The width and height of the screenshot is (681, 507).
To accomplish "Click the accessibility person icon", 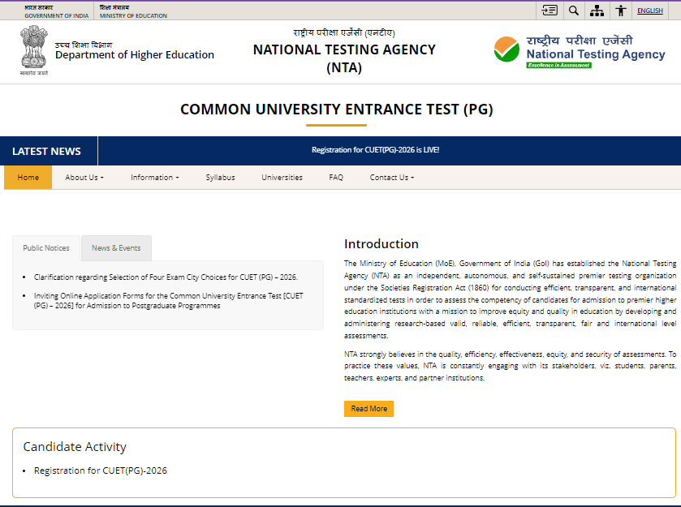I will (x=621, y=11).
